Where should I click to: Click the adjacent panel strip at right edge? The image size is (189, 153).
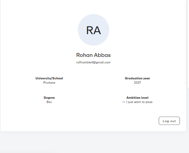[188, 43]
